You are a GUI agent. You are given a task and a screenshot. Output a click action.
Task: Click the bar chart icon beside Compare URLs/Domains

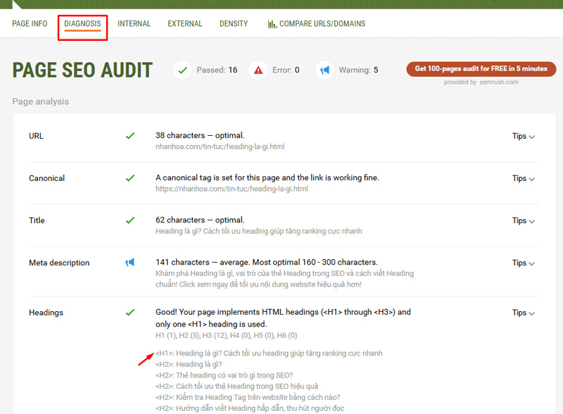click(272, 24)
